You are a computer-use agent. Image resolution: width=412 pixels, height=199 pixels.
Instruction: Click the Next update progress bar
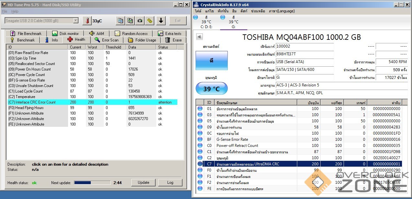click(x=91, y=183)
